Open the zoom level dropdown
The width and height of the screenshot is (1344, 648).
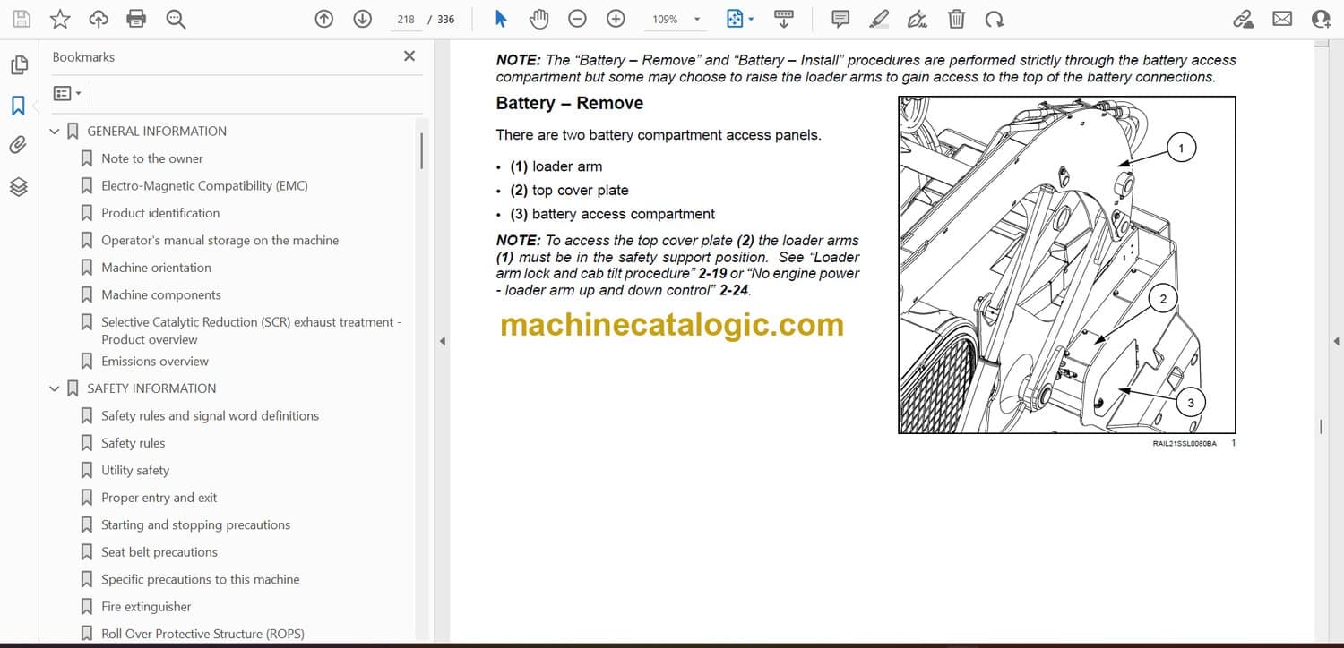696,19
